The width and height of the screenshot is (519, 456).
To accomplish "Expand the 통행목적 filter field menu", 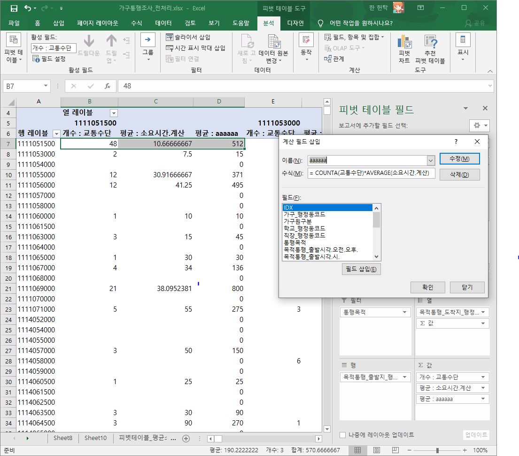I will pos(405,312).
